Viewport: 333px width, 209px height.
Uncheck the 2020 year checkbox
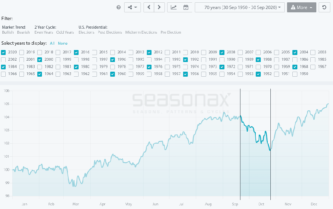pos(3,52)
